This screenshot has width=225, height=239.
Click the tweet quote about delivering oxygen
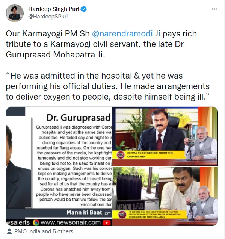point(107,86)
